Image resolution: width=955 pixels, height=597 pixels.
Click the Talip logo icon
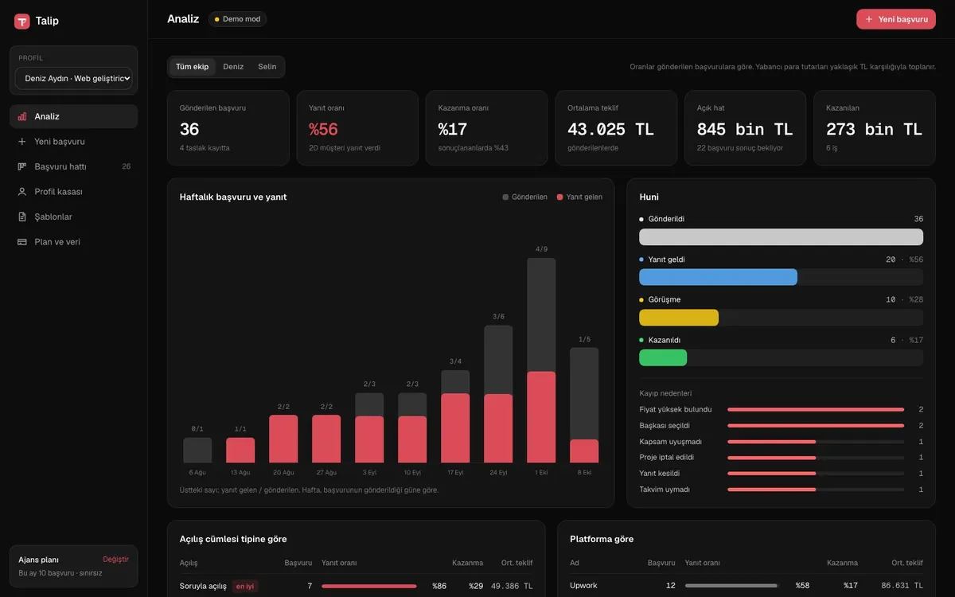click(22, 21)
